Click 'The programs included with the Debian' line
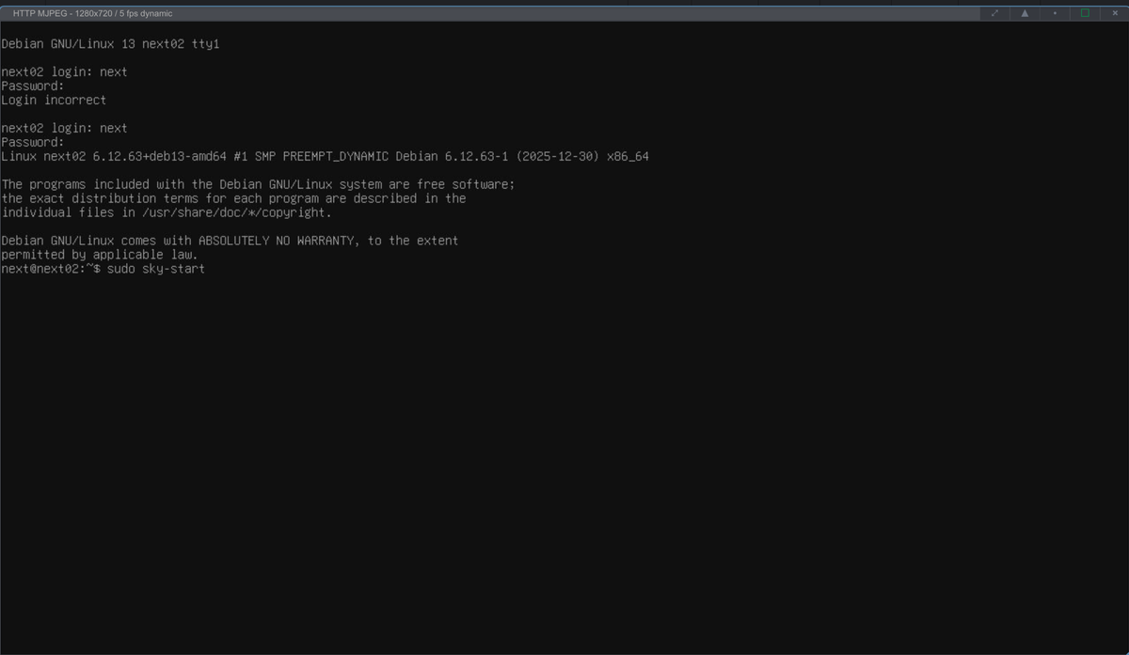The image size is (1129, 655). (x=258, y=184)
